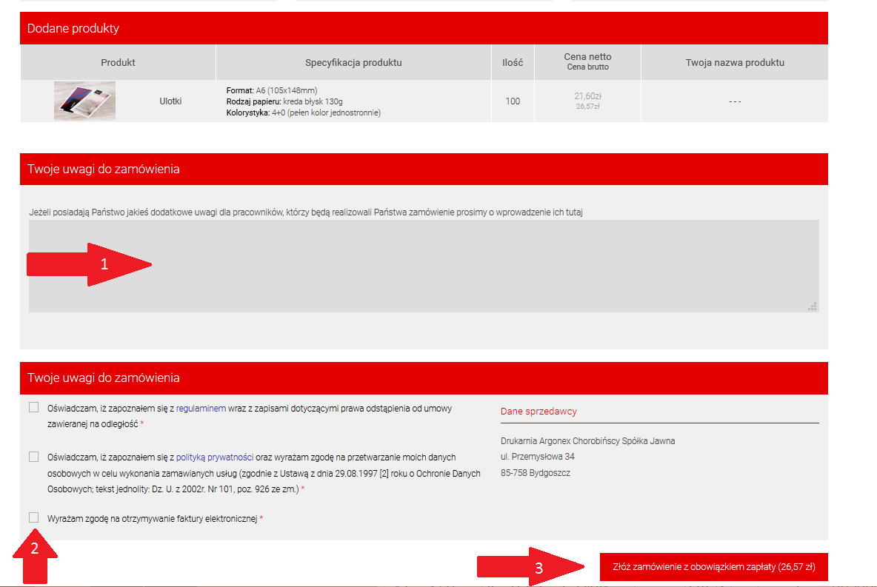This screenshot has height=587, width=877.
Task: Grab the text area resize handle
Action: 812,306
